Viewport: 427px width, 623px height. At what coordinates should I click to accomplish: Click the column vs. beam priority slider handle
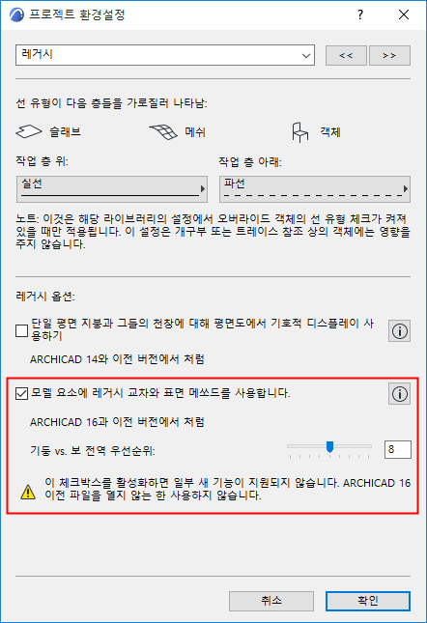pos(329,447)
